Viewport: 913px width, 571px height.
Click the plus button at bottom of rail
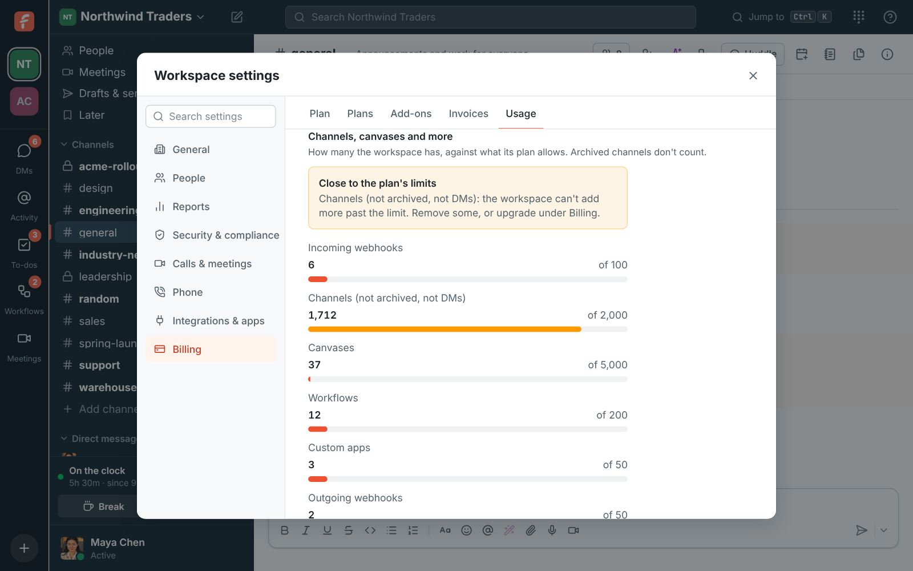click(x=24, y=548)
